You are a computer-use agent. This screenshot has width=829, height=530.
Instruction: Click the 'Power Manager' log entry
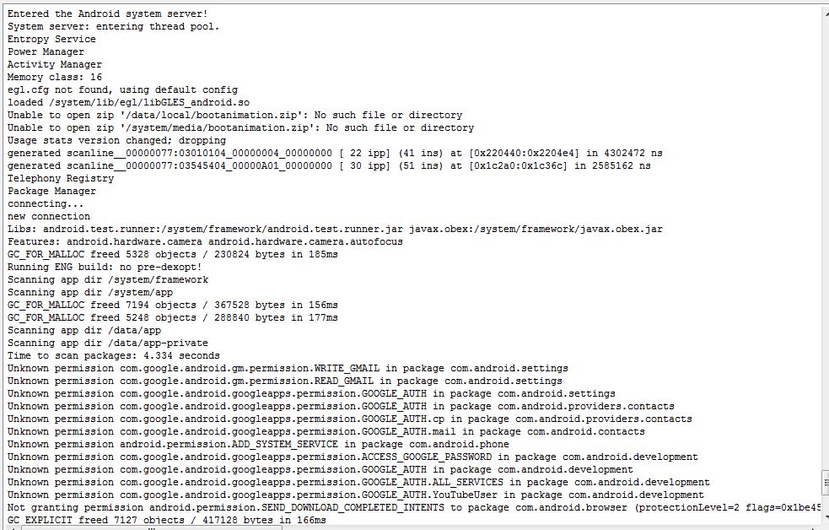pos(46,51)
